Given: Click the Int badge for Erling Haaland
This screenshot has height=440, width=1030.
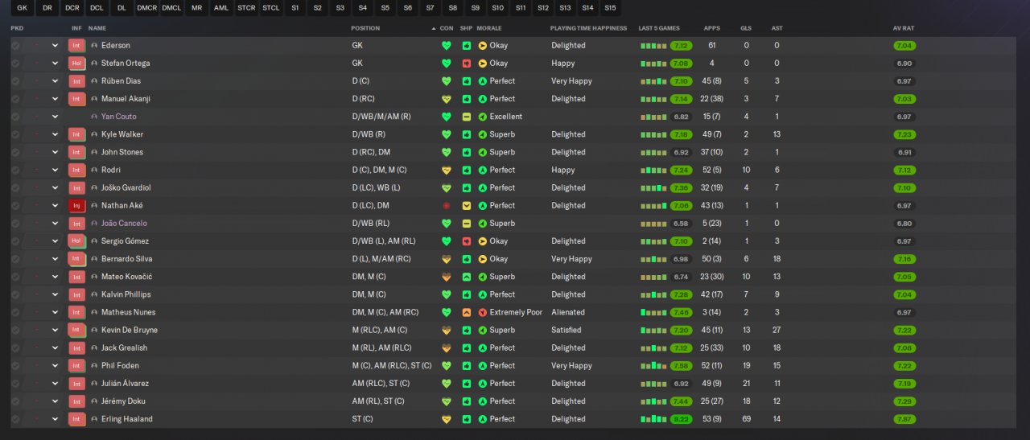Looking at the screenshot, I should point(77,419).
